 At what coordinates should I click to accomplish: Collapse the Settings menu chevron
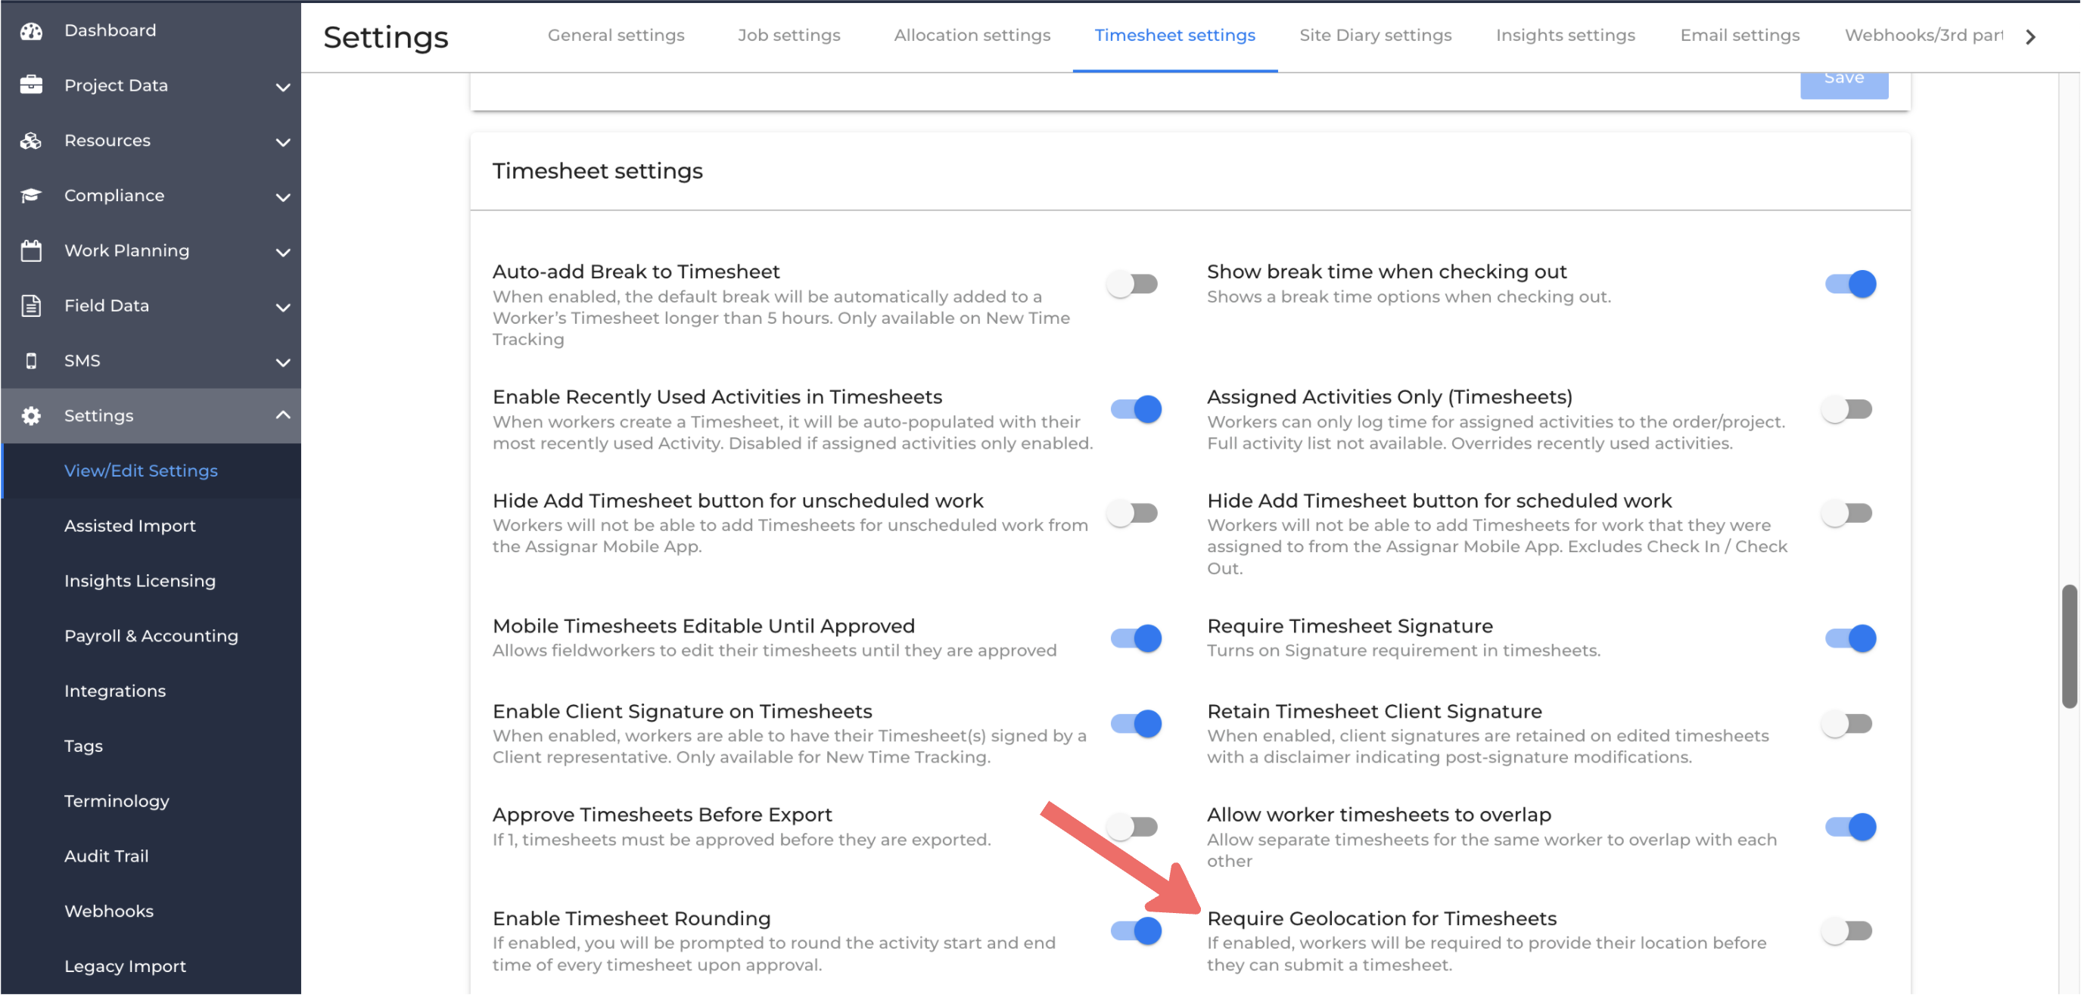(283, 415)
